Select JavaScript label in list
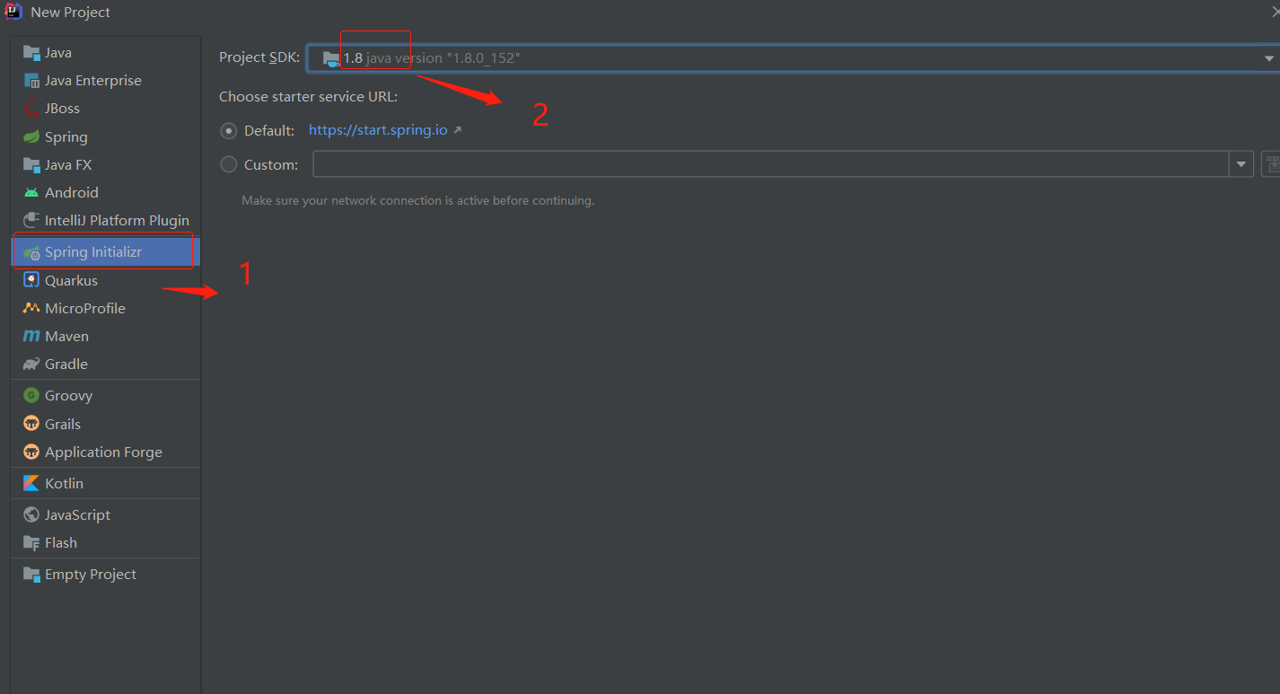This screenshot has width=1280, height=694. pyautogui.click(x=78, y=515)
